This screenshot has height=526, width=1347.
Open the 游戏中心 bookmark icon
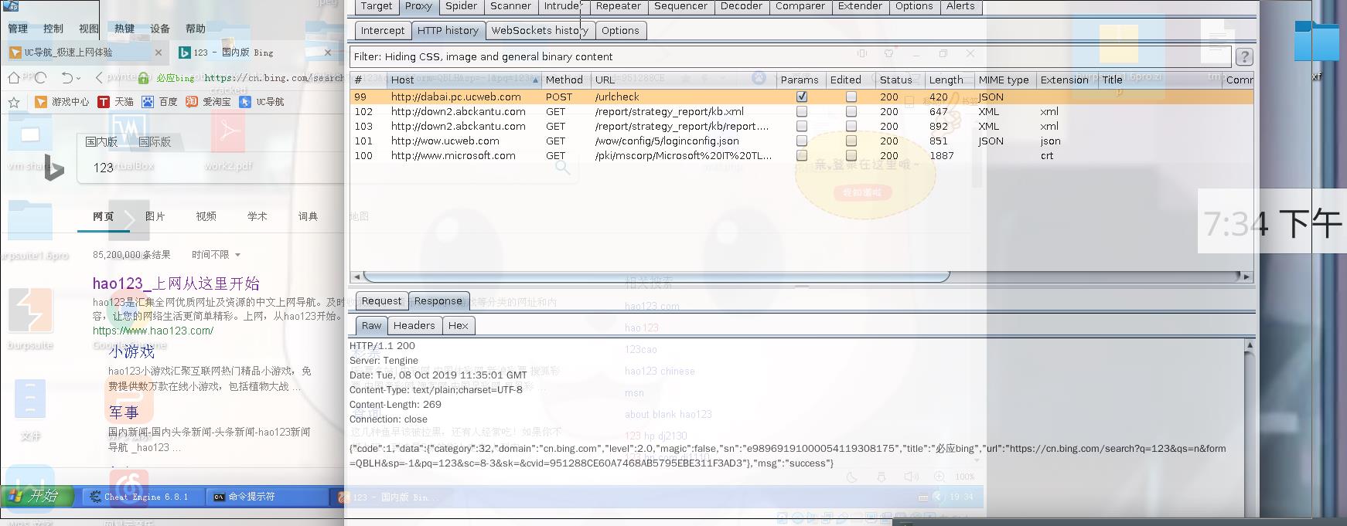pyautogui.click(x=41, y=102)
